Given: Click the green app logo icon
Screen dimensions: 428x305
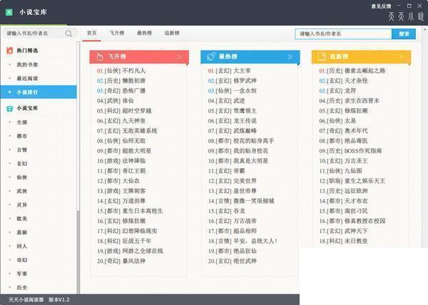Looking at the screenshot, I should point(9,12).
